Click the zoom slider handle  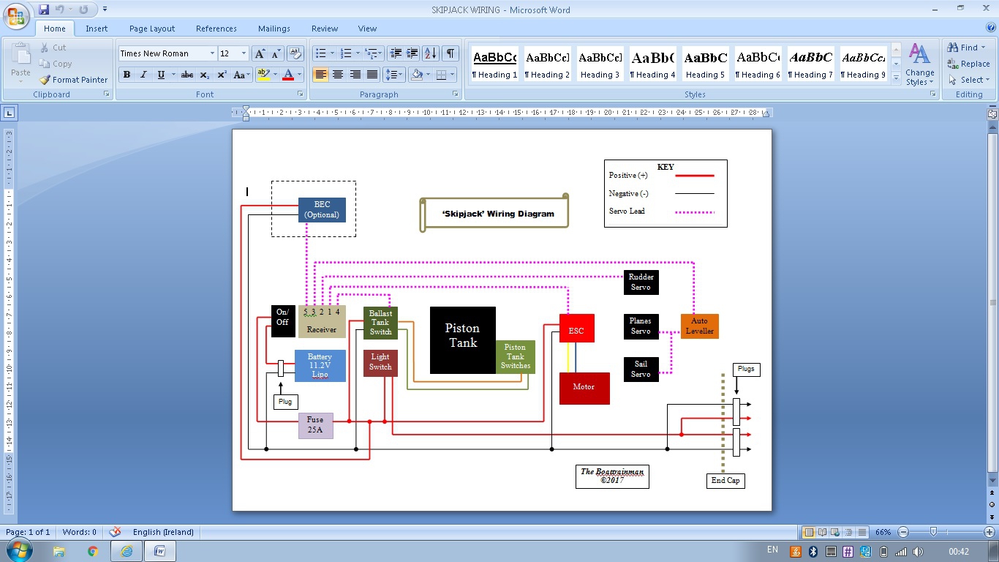933,532
